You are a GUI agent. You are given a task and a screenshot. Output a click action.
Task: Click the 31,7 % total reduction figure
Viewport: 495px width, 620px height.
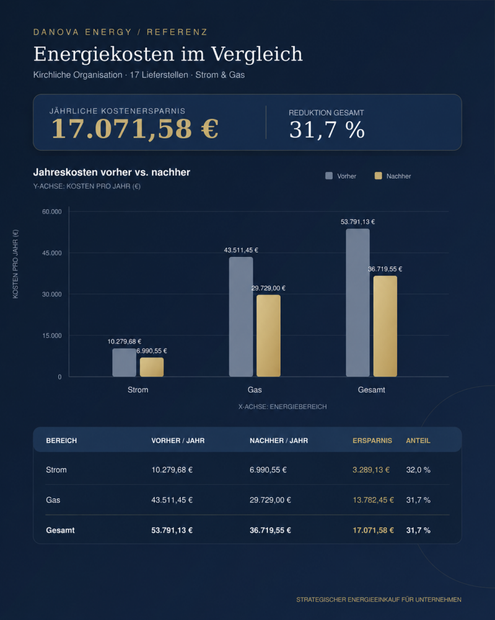(x=327, y=130)
